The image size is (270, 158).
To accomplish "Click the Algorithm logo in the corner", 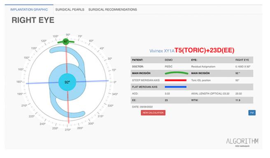I will coord(242,142).
